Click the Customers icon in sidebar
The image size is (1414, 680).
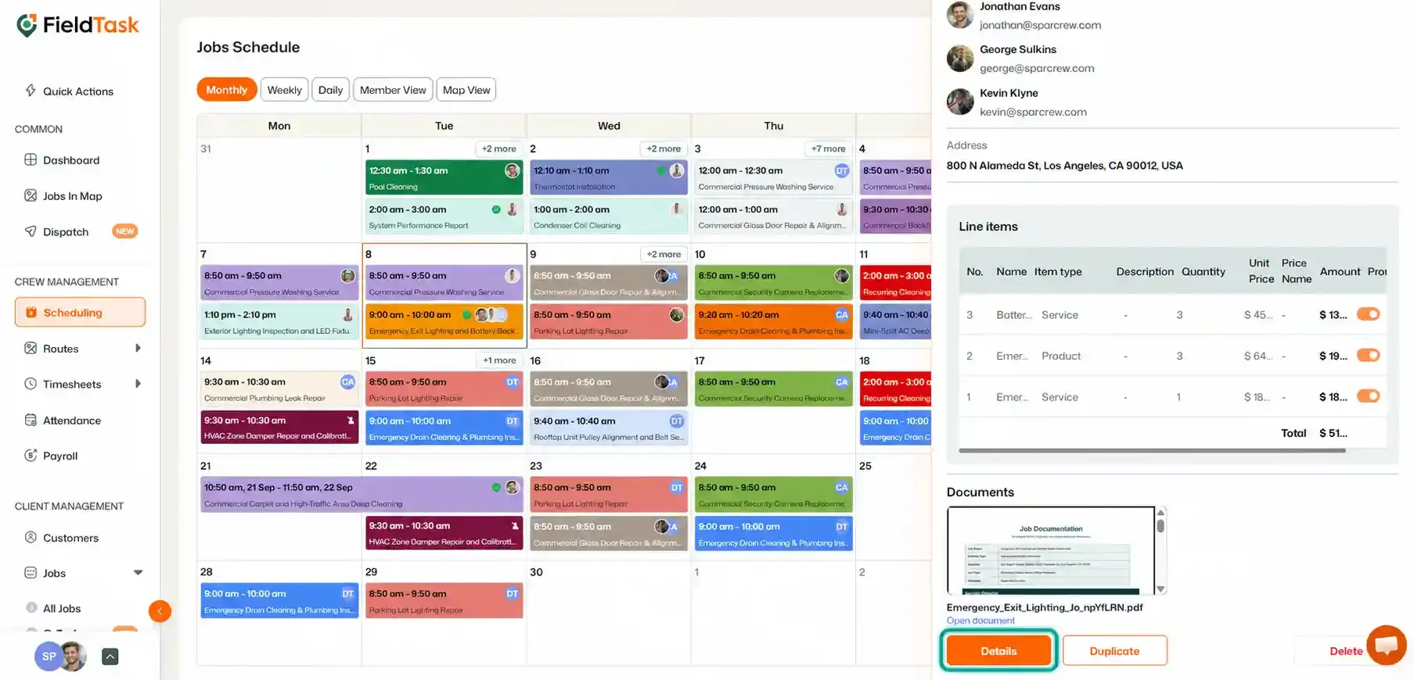[x=31, y=538]
